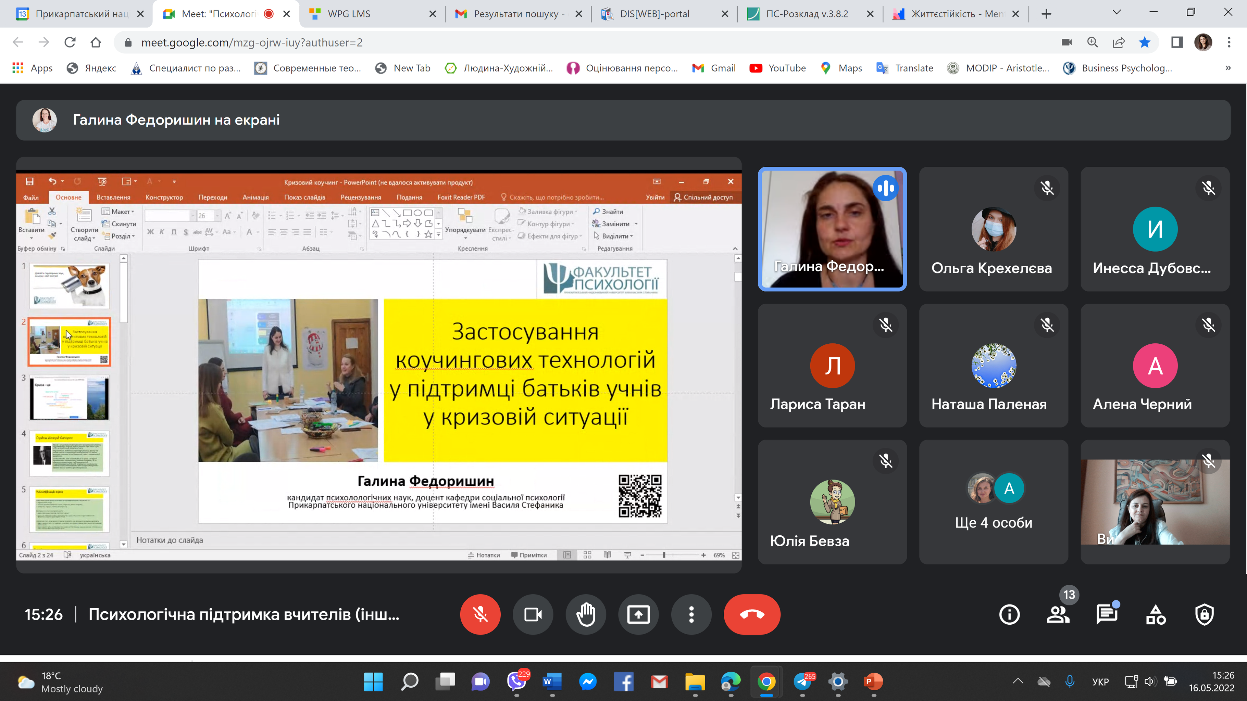Toggle the camera button
Viewport: 1247px width, 701px height.
point(533,614)
